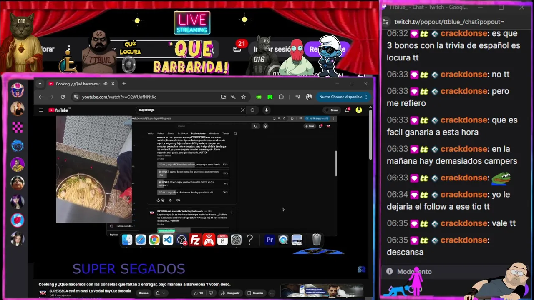
Task: Open the Calendar icon in the dock
Action: click(222, 240)
